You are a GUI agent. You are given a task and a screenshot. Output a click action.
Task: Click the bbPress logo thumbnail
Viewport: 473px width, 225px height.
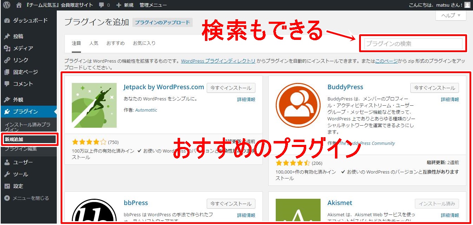click(94, 210)
